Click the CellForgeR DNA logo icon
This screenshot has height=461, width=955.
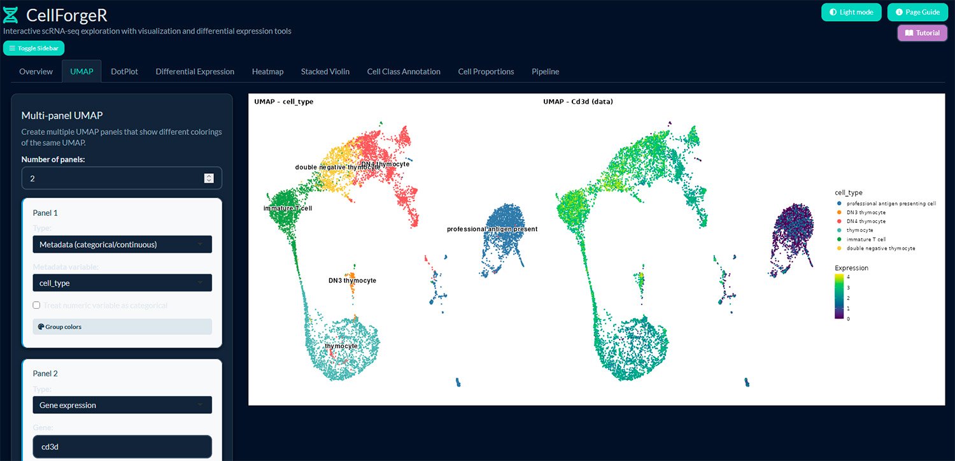coord(10,15)
